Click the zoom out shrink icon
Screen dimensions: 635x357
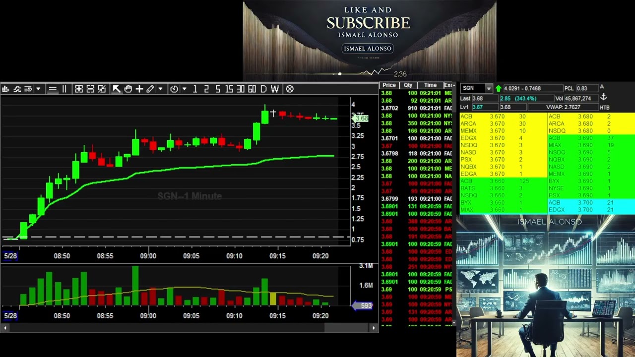point(90,89)
